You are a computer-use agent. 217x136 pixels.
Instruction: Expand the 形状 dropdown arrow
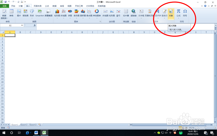pyautogui.click(x=32, y=18)
